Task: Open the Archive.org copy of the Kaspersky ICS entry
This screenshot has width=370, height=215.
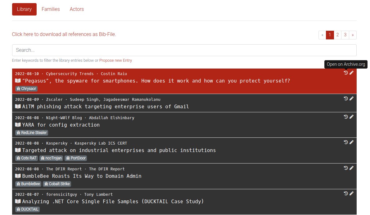Action: point(345,142)
